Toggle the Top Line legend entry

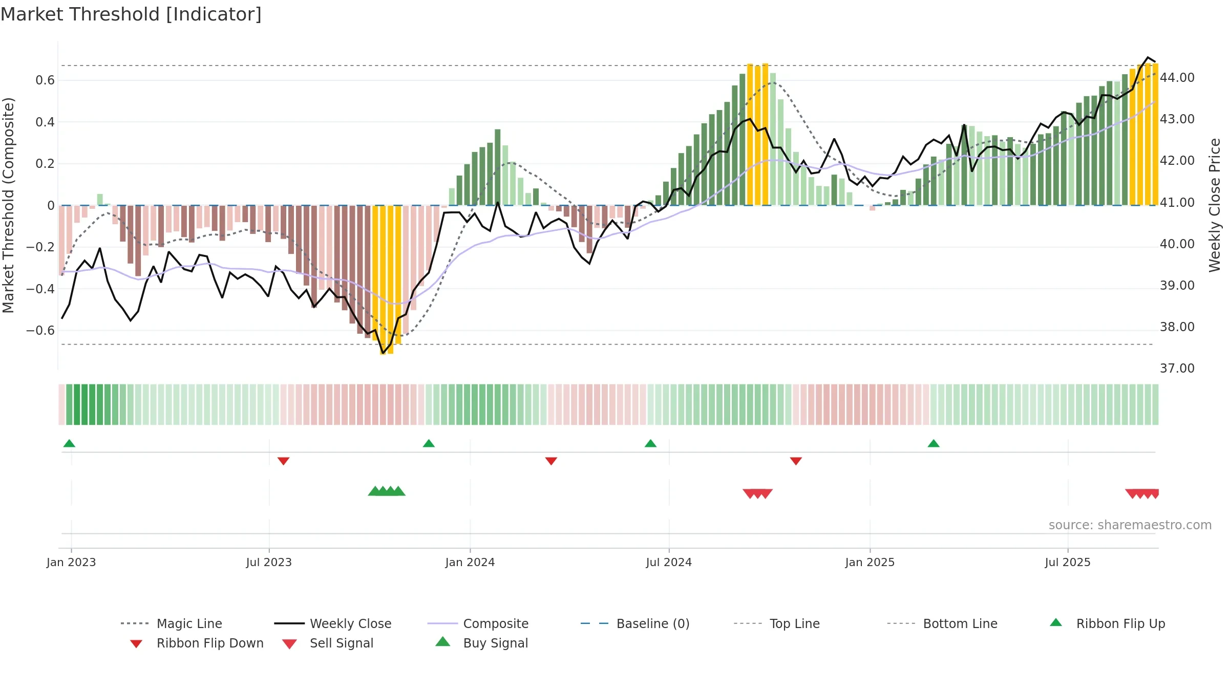coord(777,623)
